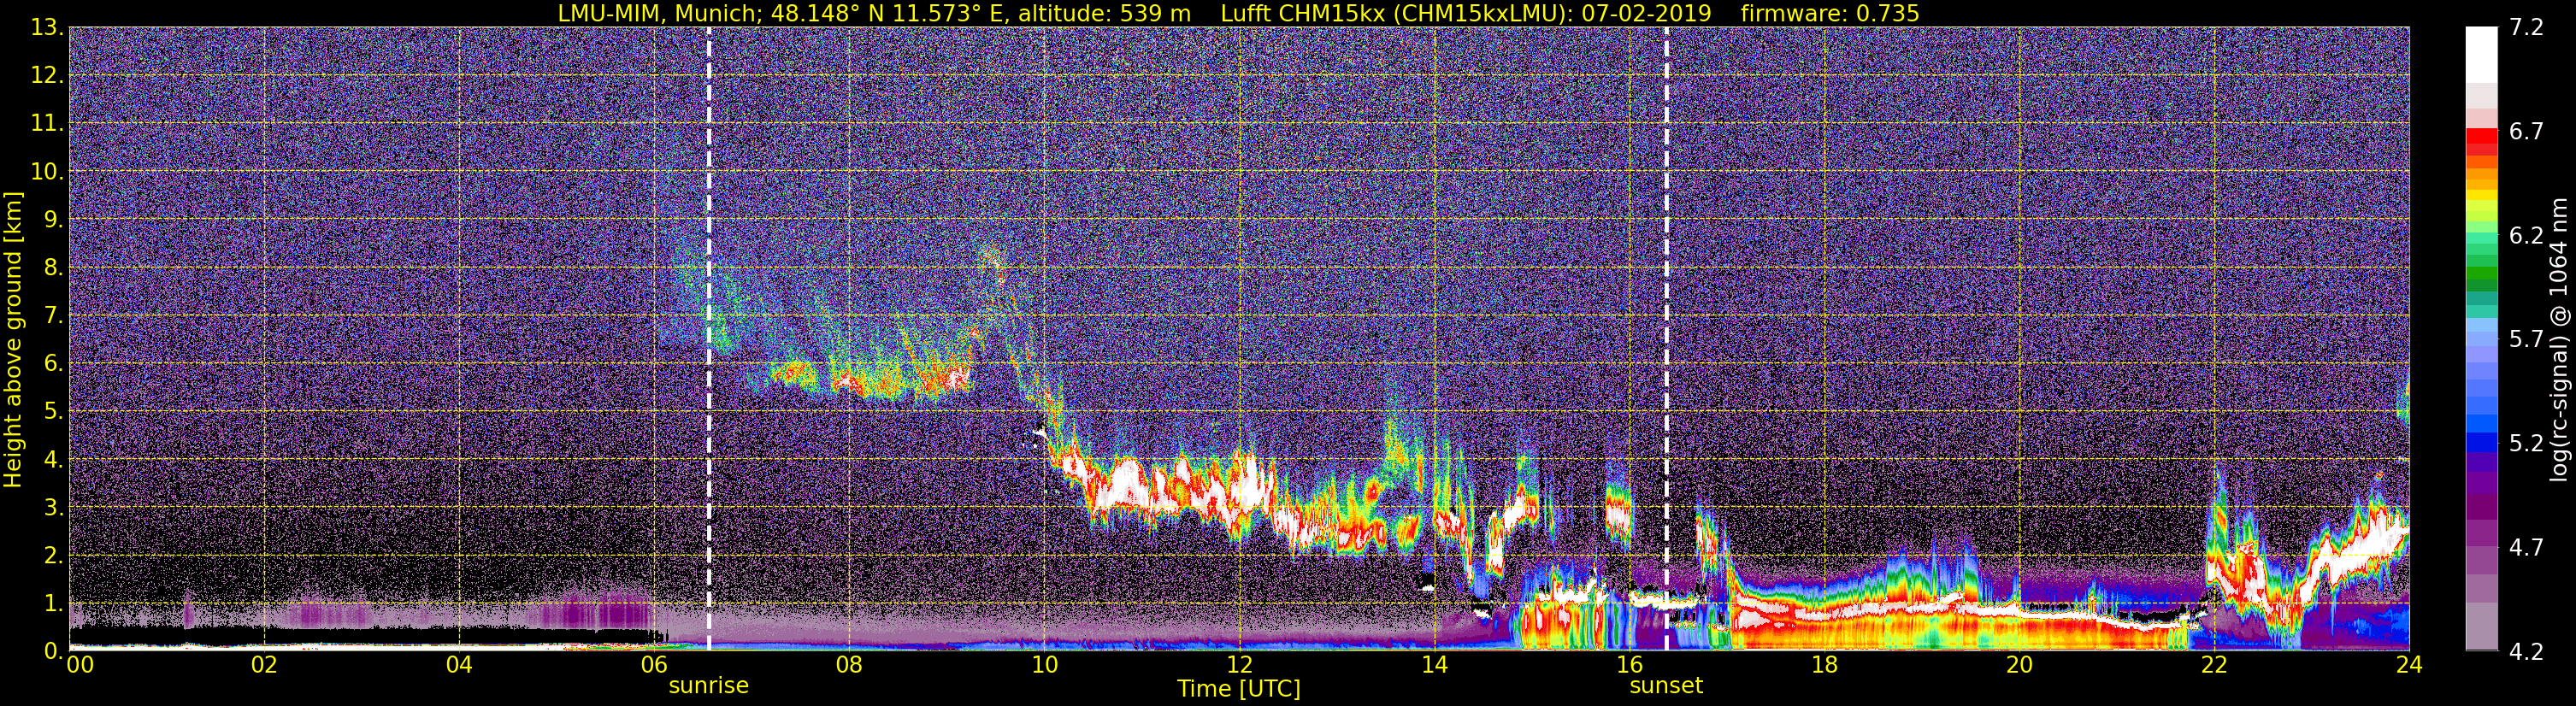Image resolution: width=2576 pixels, height=706 pixels.
Task: Click the colorbar tick label 7.2
Action: click(2526, 28)
